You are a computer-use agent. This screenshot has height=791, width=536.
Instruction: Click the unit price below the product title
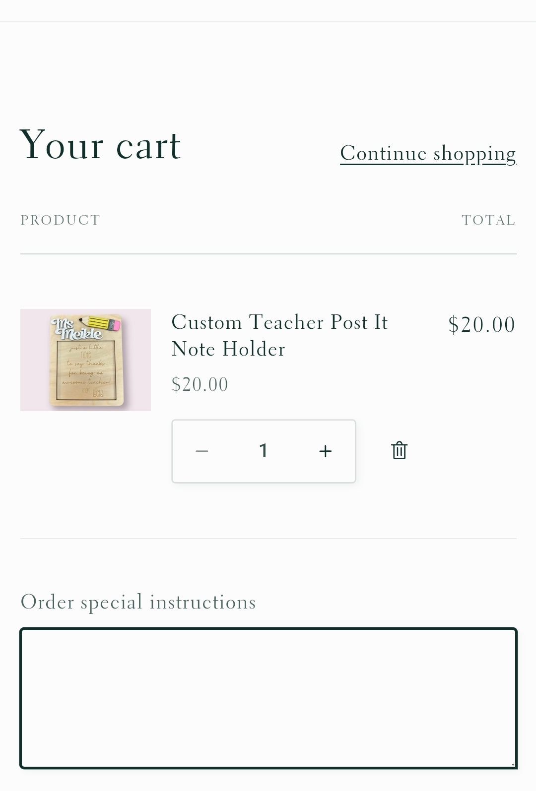pyautogui.click(x=200, y=384)
